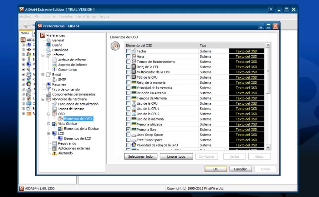Image resolution: width=319 pixels, height=197 pixels.
Task: Tick the Multiplicador de la CPU checkbox
Action: click(x=128, y=72)
